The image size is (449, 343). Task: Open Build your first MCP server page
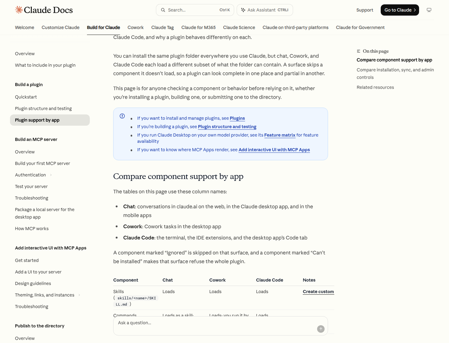tap(42, 163)
